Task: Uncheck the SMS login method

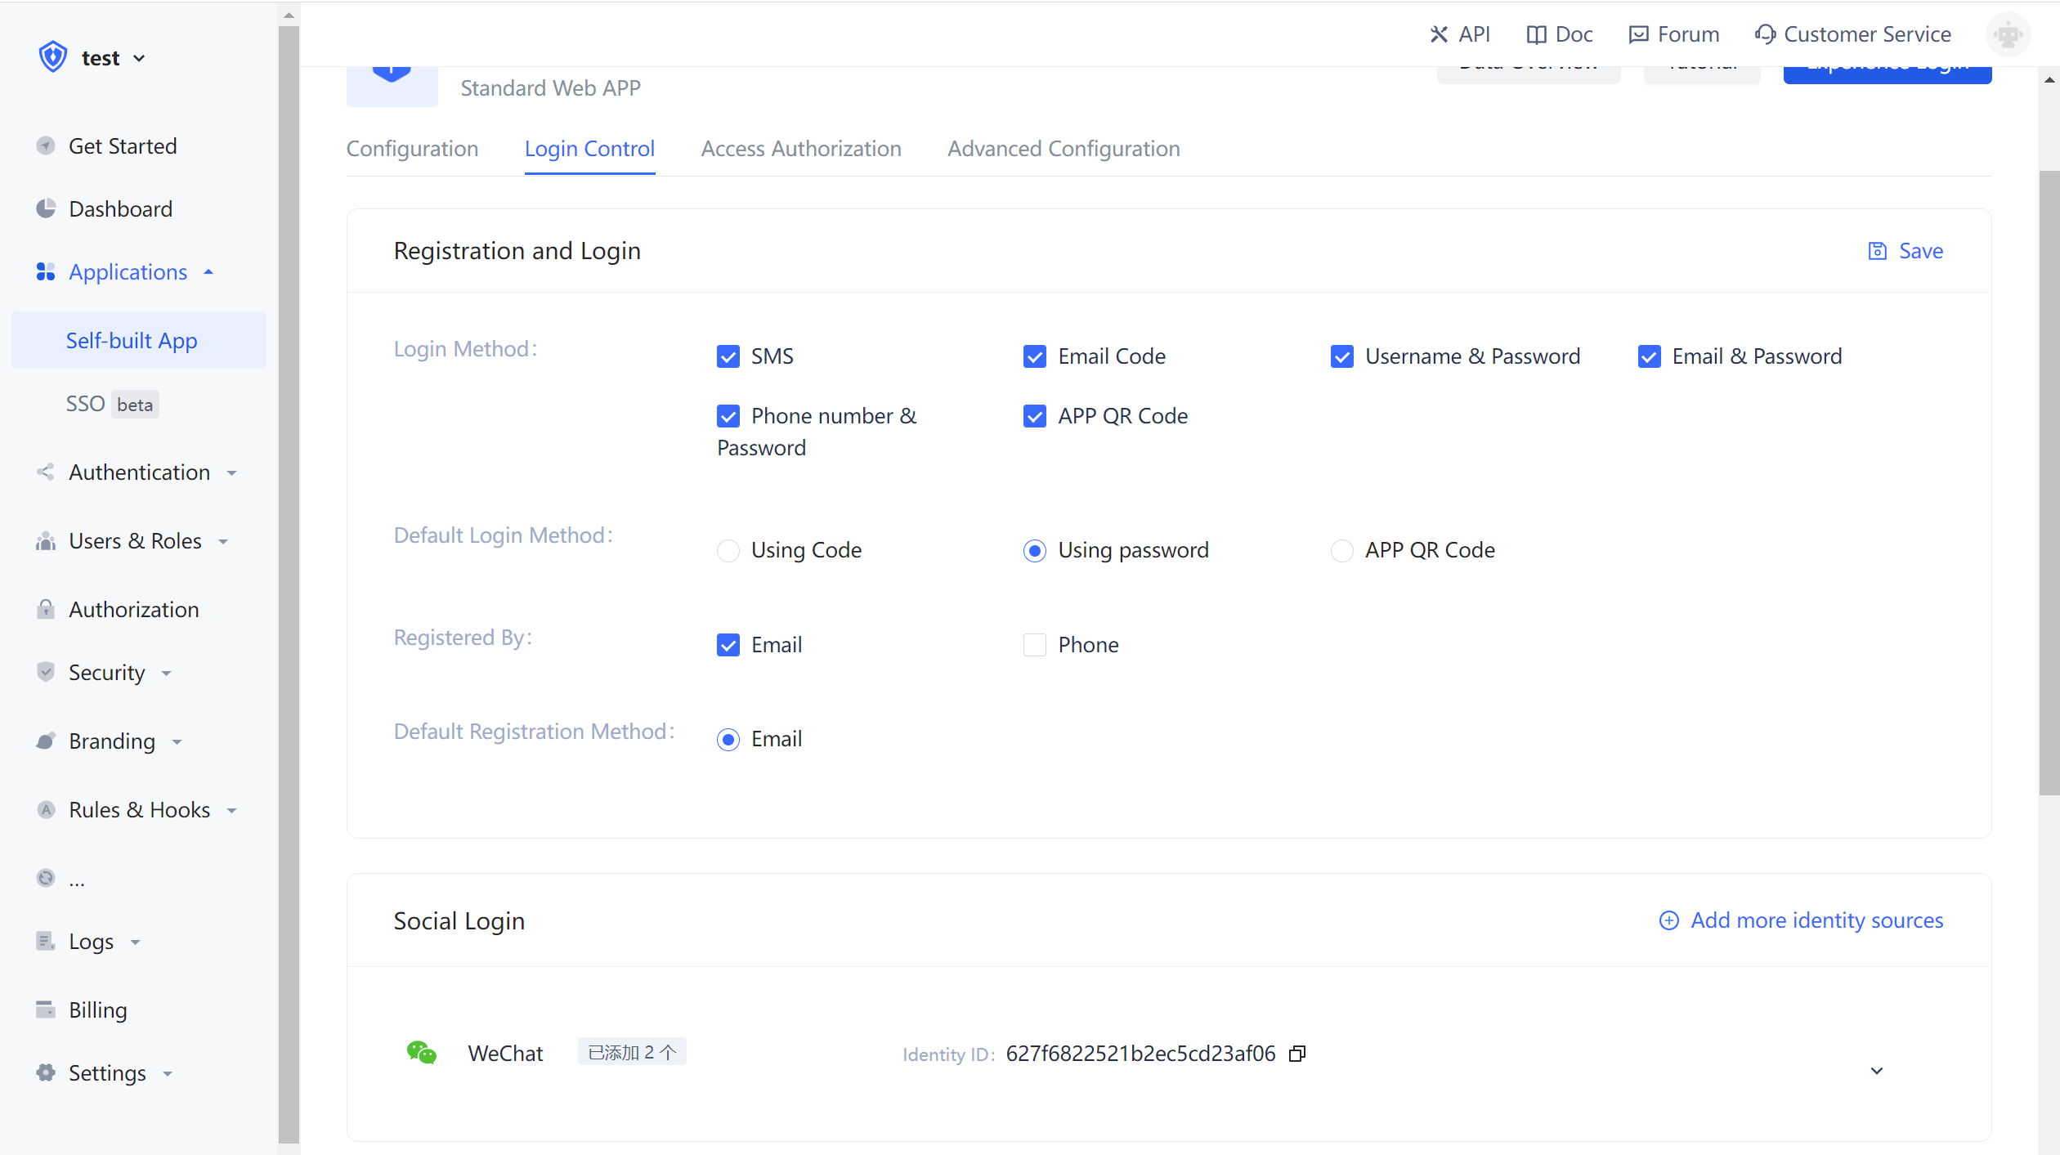Action: (x=728, y=356)
